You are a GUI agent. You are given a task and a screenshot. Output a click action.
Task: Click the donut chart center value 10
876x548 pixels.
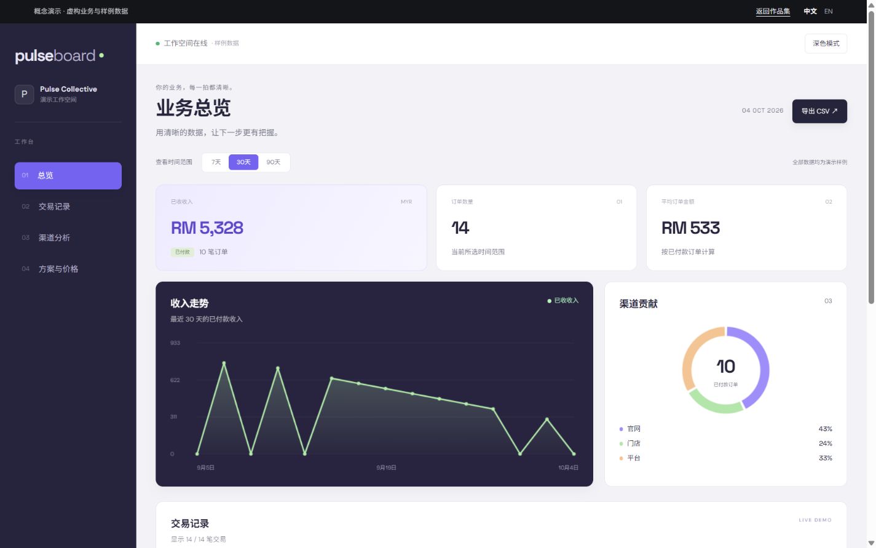[725, 367]
